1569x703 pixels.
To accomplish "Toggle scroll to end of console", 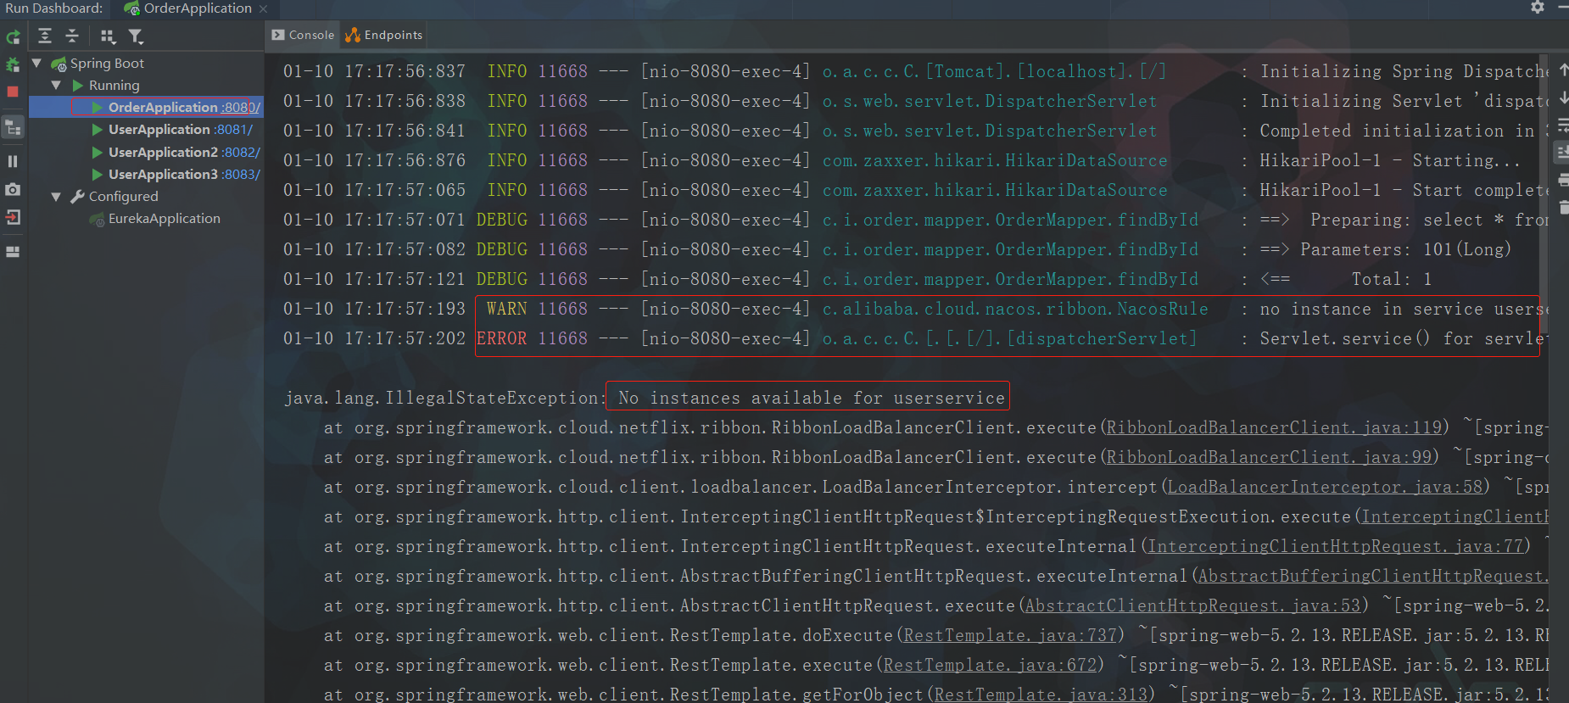I will 1562,153.
